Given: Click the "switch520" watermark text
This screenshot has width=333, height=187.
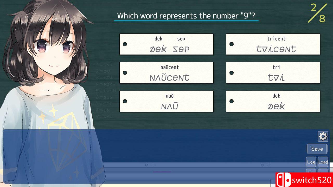Looking at the screenshot, I should coord(312,180).
